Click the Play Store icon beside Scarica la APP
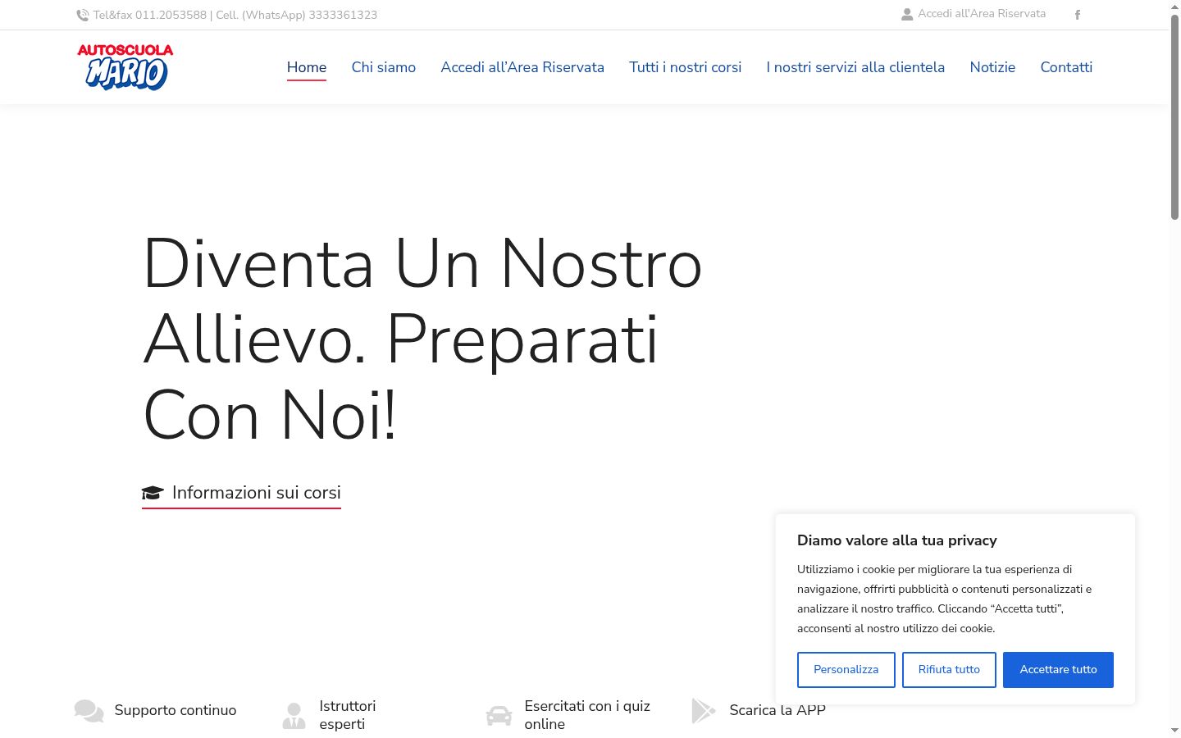This screenshot has height=738, width=1181. point(704,711)
